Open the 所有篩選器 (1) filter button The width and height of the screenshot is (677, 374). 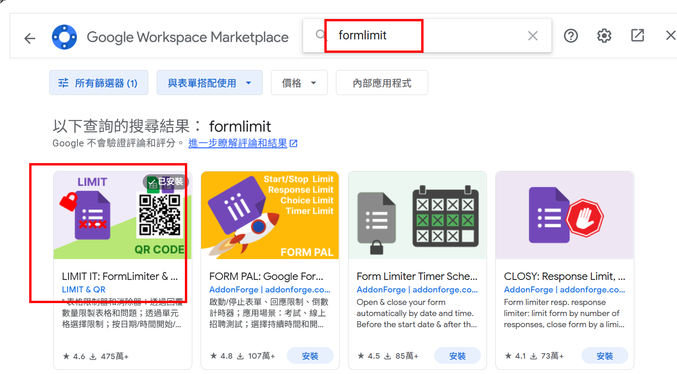[99, 83]
